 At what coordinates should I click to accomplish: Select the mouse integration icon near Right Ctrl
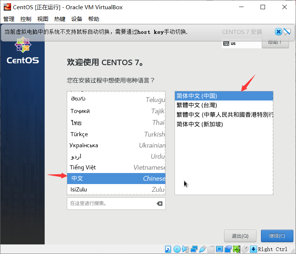tap(245, 249)
